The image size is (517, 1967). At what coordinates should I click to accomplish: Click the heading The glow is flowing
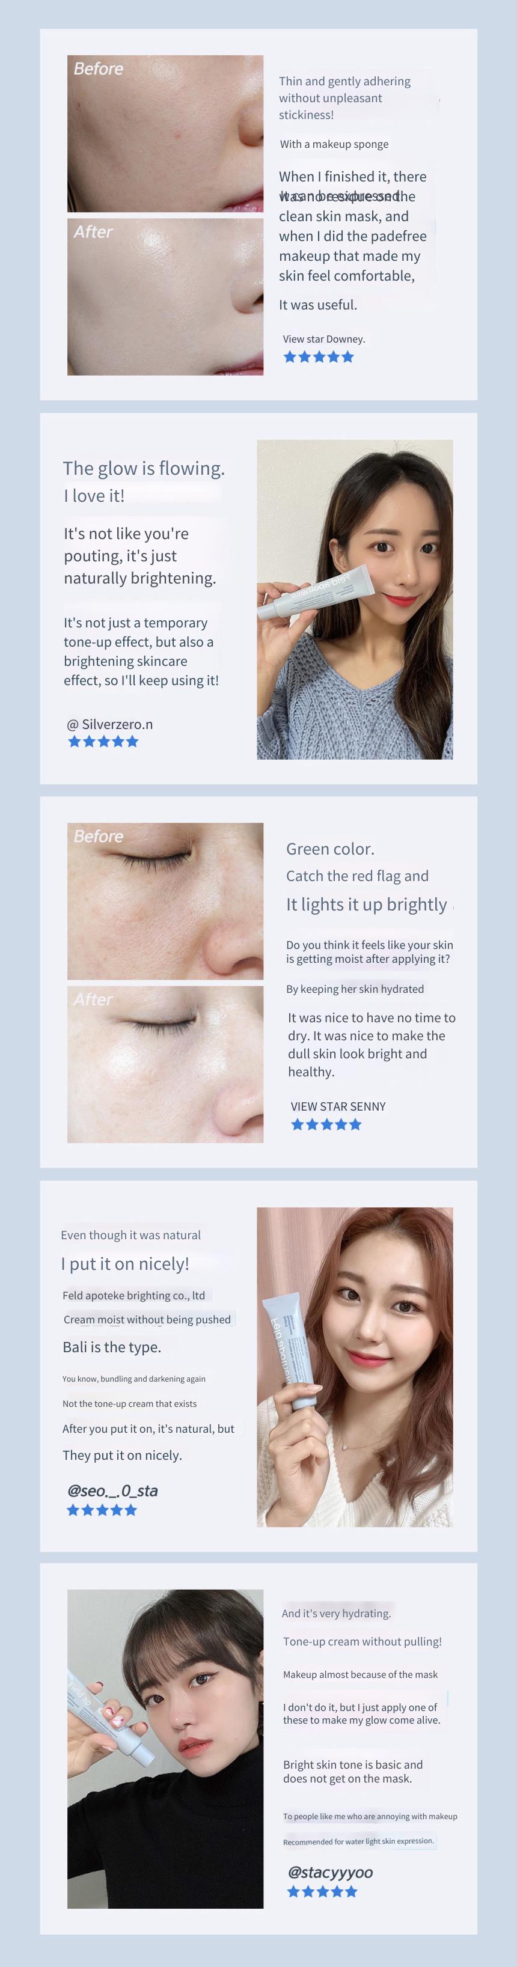[x=144, y=468]
